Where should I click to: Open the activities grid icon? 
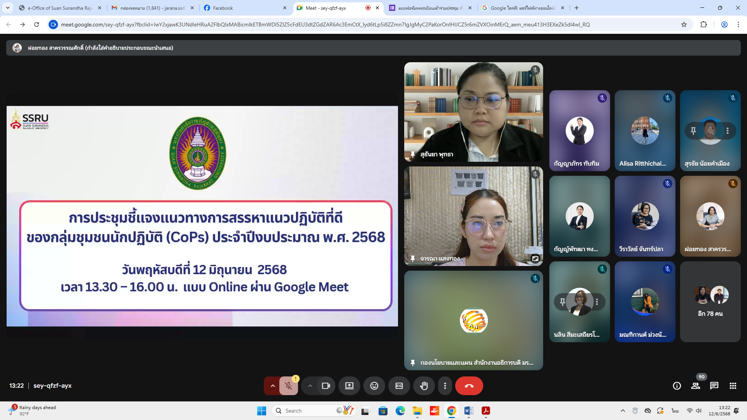click(733, 386)
